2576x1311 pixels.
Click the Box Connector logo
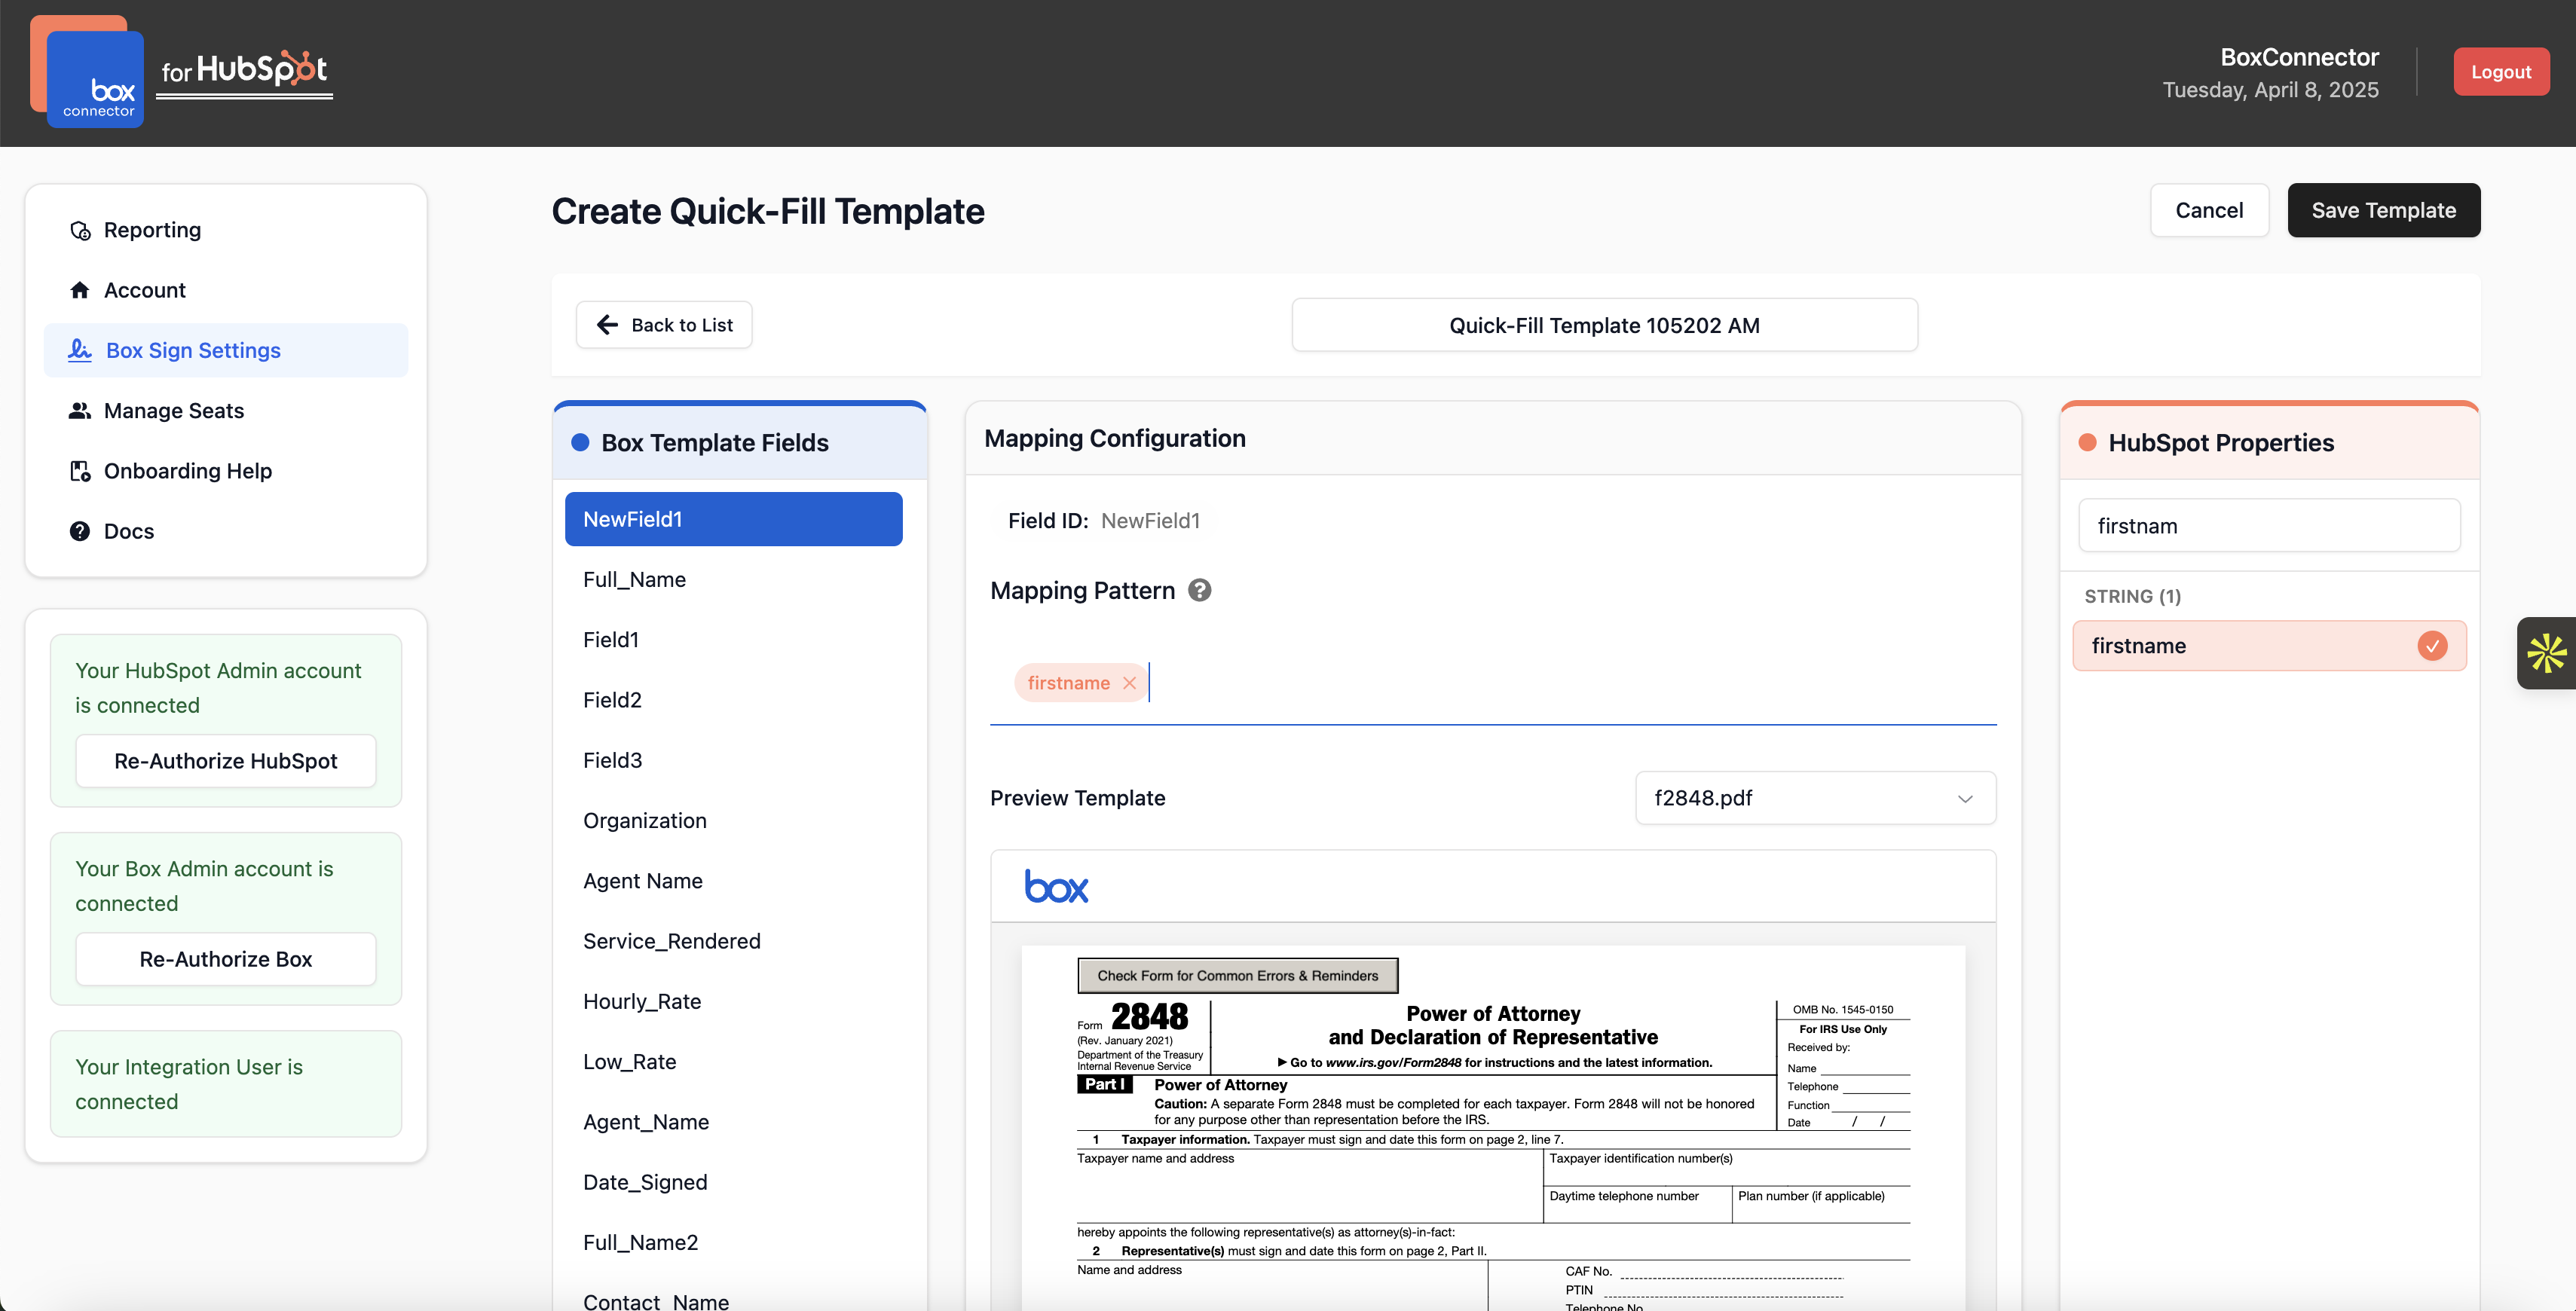(88, 72)
